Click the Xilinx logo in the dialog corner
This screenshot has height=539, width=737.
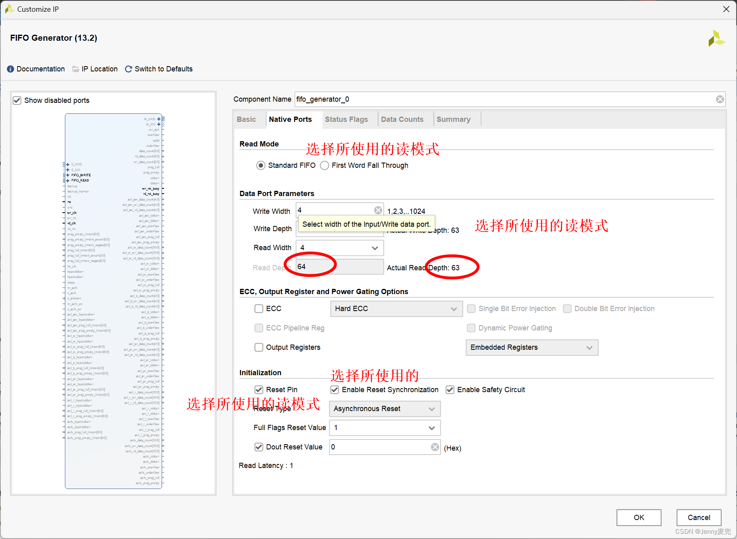point(716,38)
